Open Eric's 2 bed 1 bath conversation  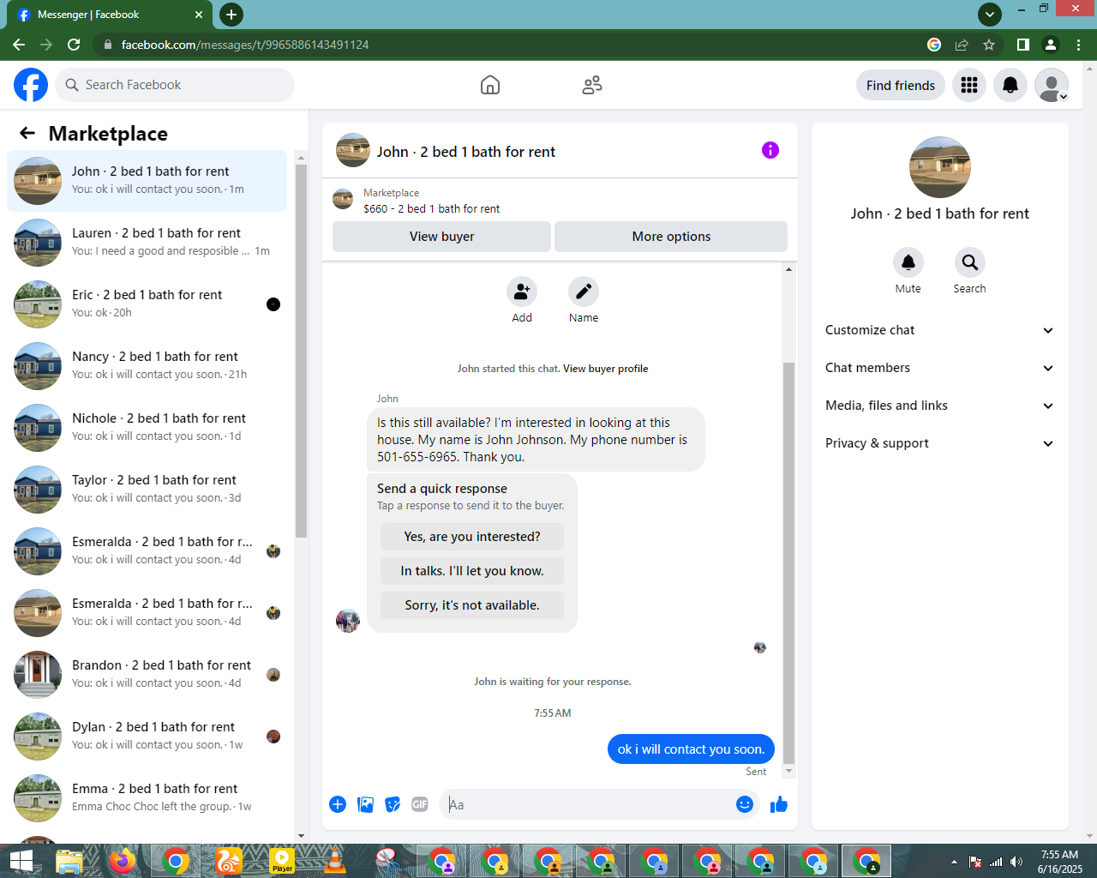pos(147,304)
